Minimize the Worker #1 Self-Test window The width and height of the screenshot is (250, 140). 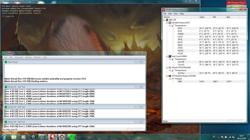pyautogui.click(x=136, y=87)
